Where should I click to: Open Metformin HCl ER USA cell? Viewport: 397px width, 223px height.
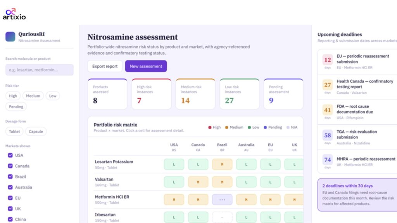tap(174, 200)
